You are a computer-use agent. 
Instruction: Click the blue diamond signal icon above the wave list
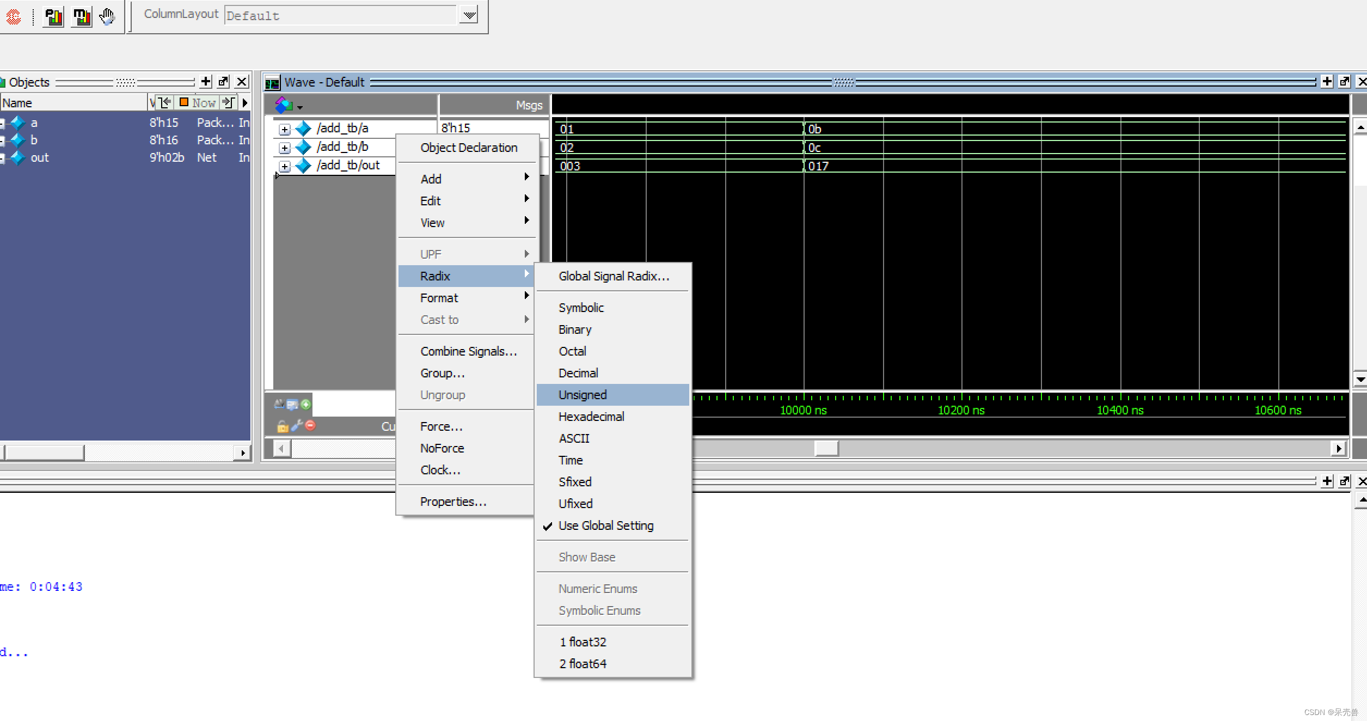click(284, 105)
